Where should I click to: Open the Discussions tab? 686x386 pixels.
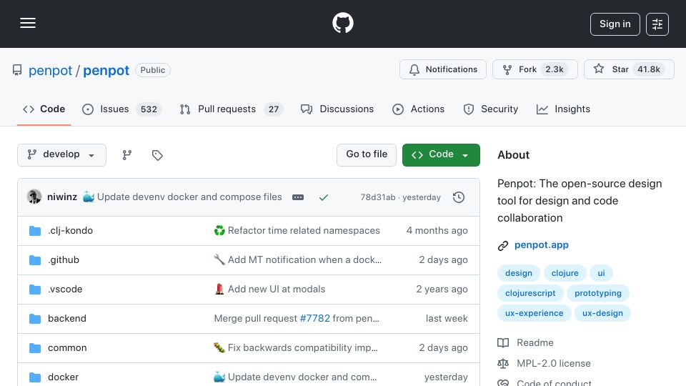tap(337, 109)
